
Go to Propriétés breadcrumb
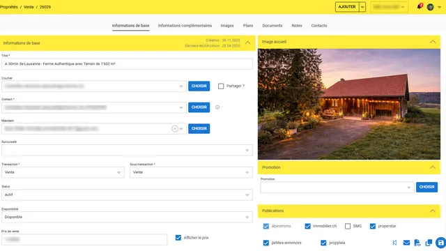tap(8, 7)
